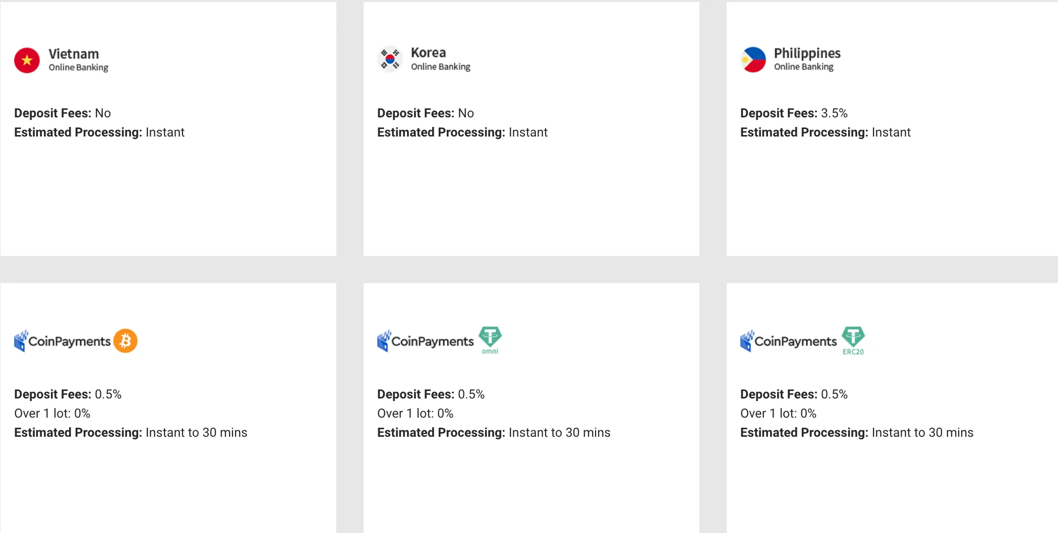Click Vietnam's Estimated Processing: Instant line
The width and height of the screenshot is (1058, 533).
click(x=99, y=132)
